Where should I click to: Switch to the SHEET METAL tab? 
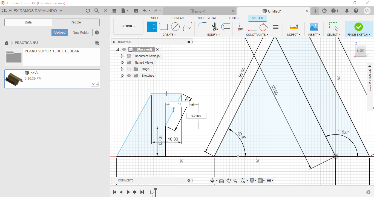coord(207,18)
